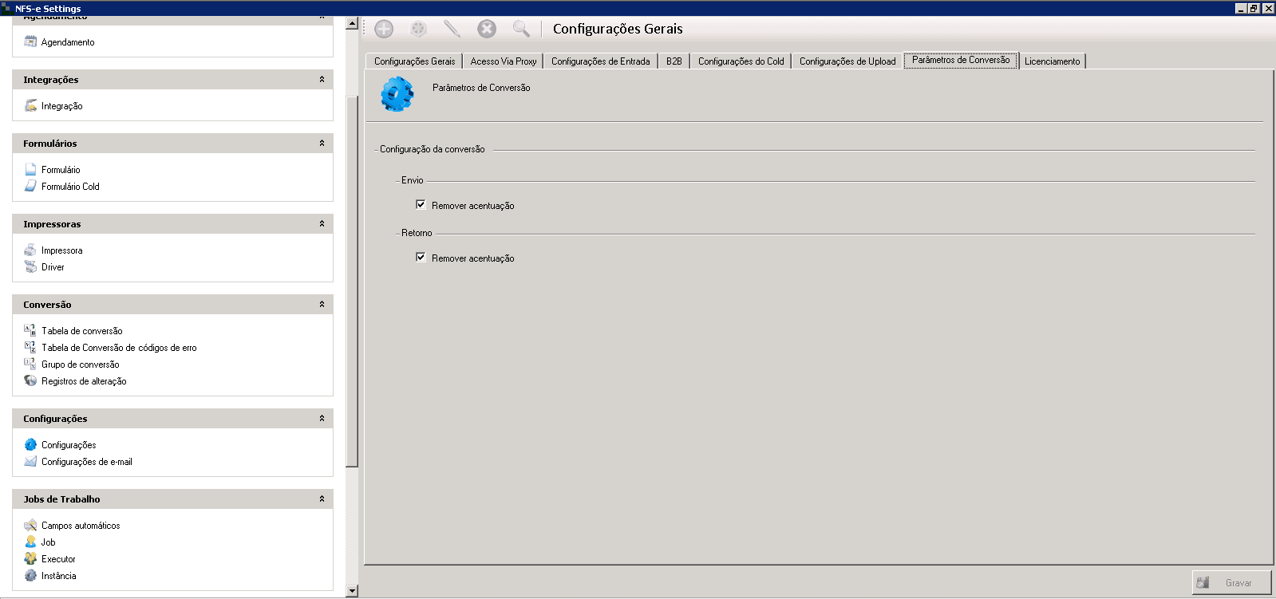Collapse the Integrações section

(x=322, y=80)
